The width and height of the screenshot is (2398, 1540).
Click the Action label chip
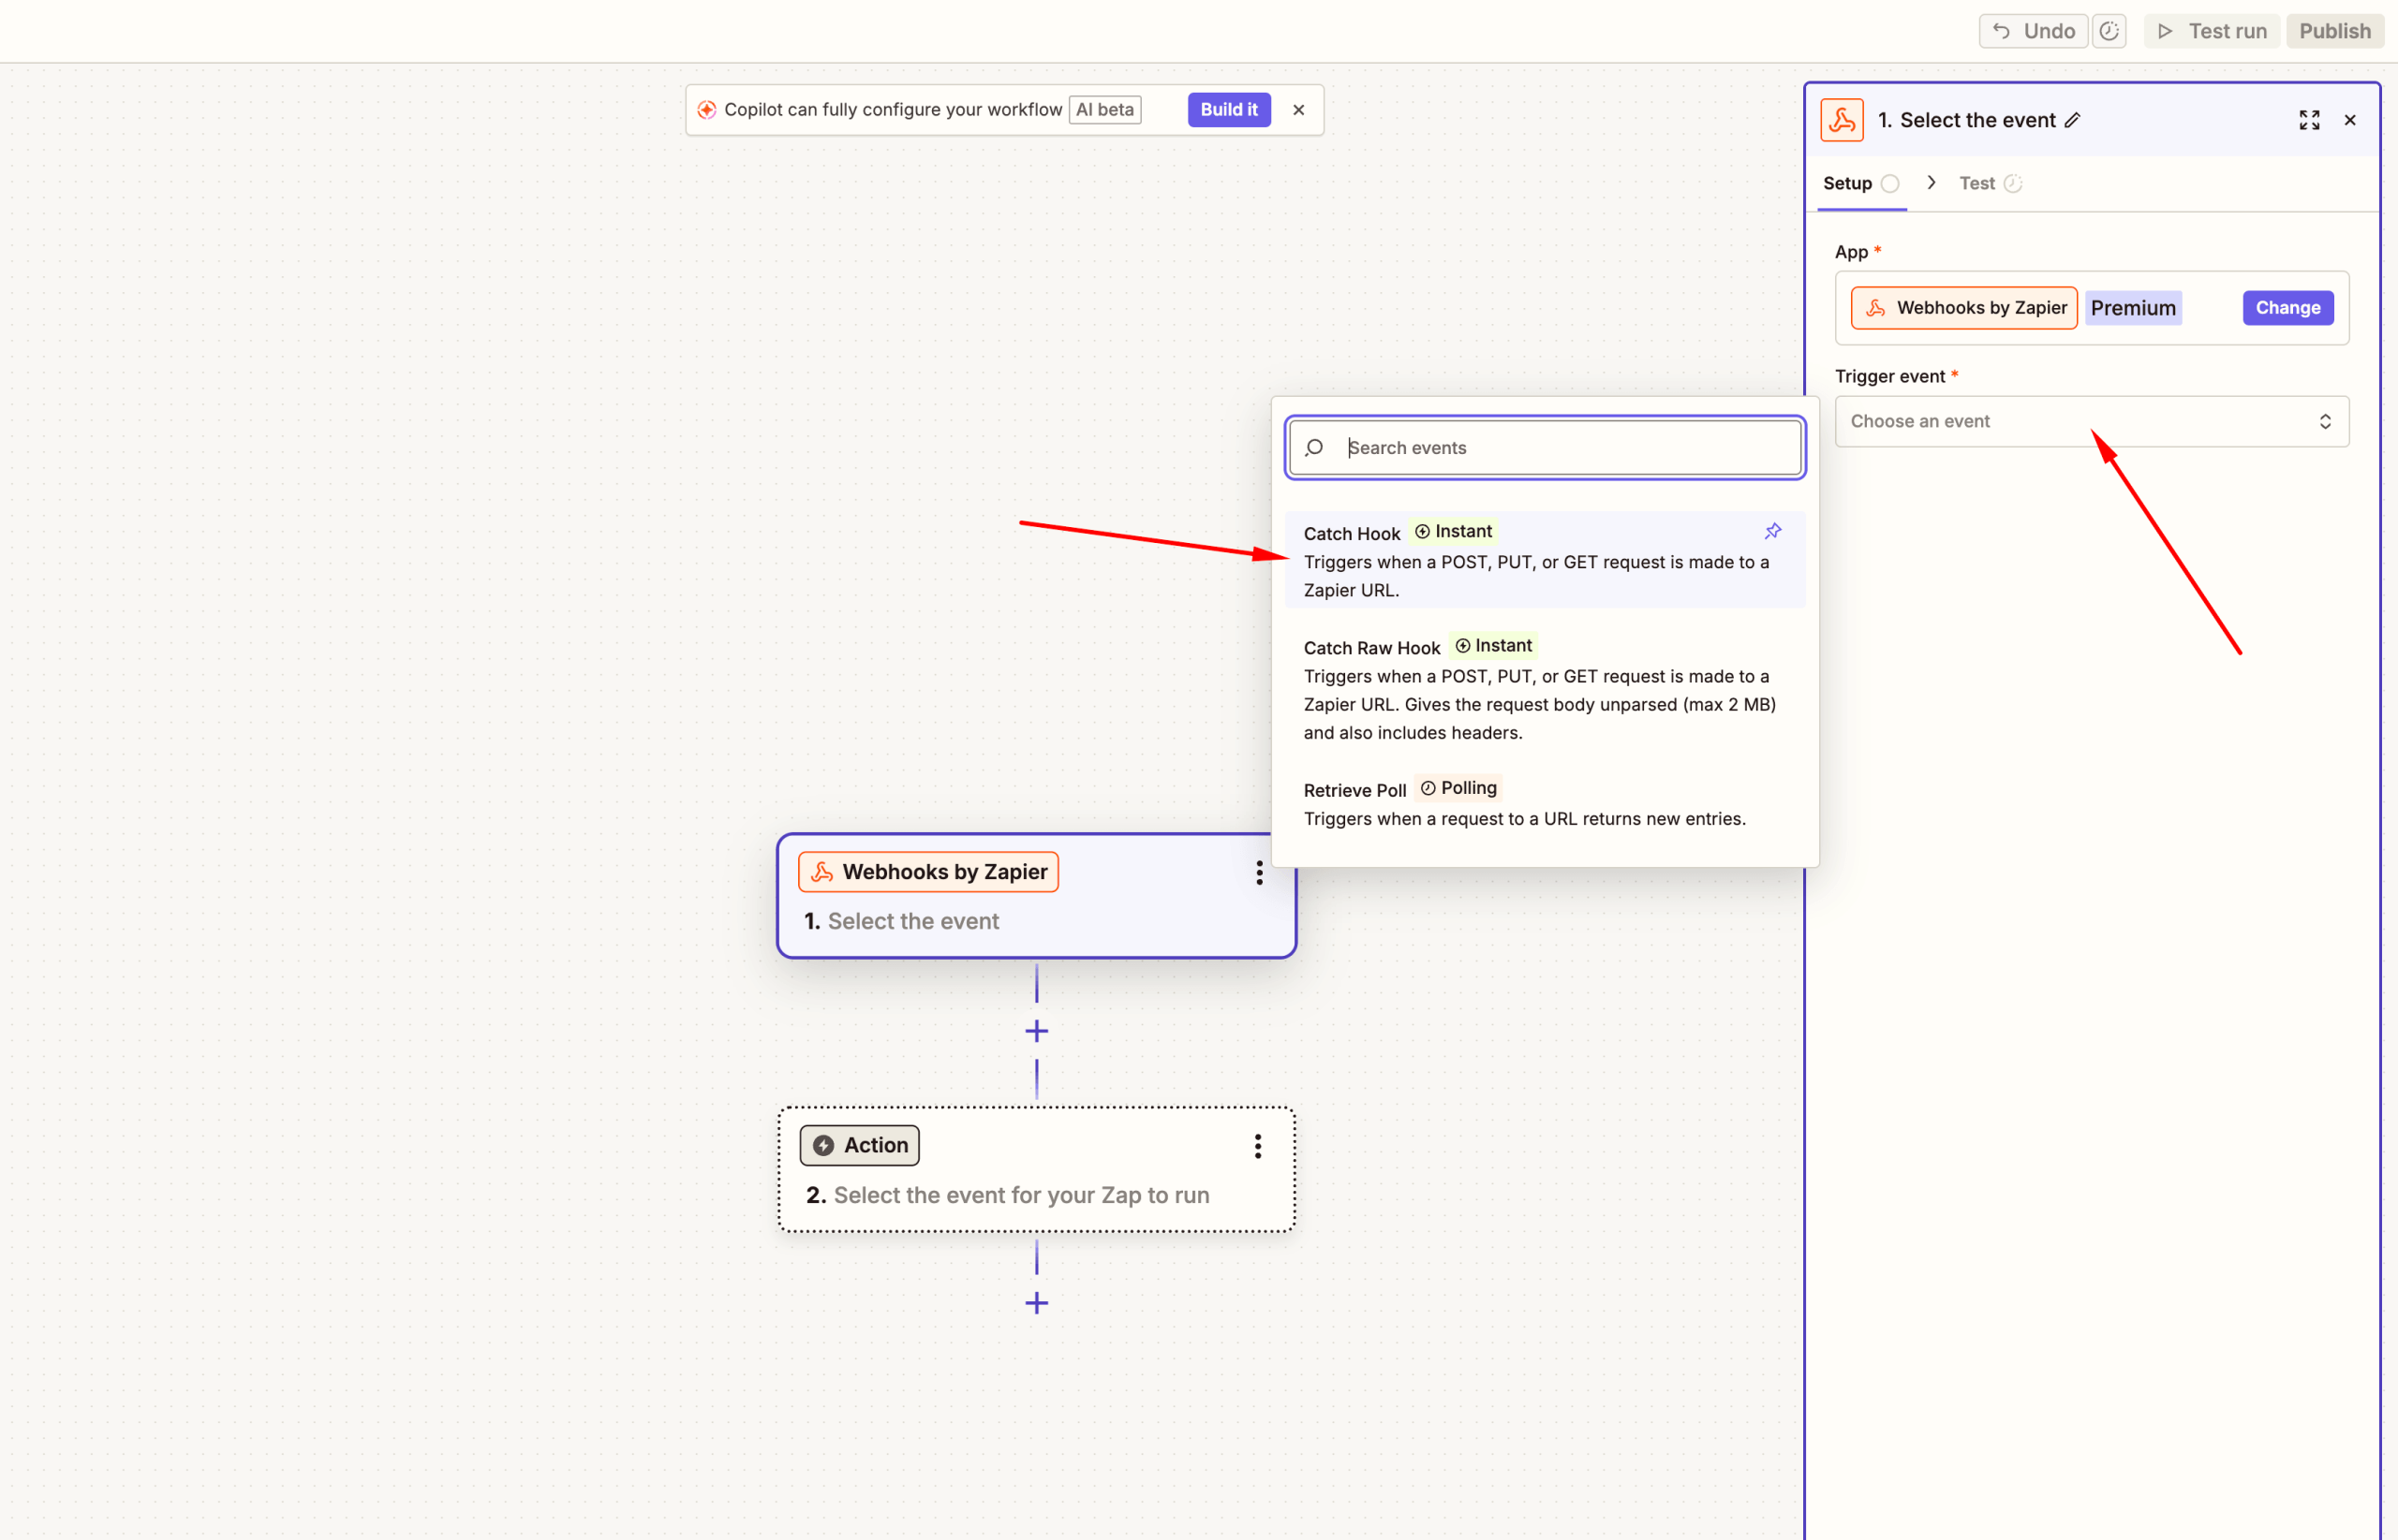(859, 1145)
